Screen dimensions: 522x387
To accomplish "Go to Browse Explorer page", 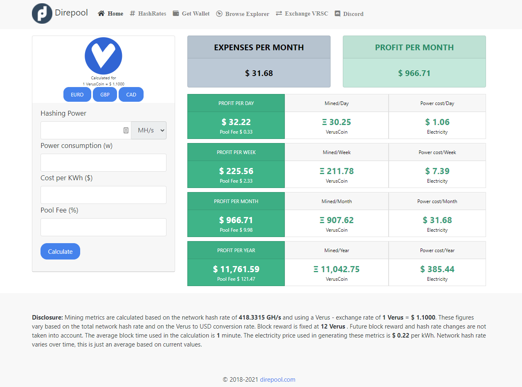I will tap(247, 14).
